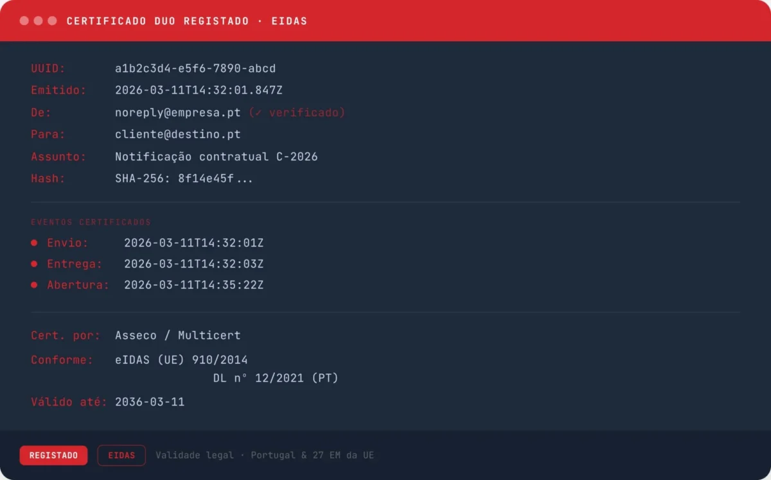The image size is (771, 480).
Task: Click the Asseco / Multicert certifier name
Action: click(177, 335)
